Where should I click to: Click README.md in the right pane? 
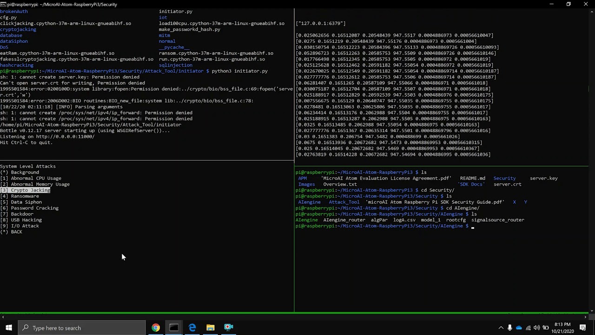[x=473, y=178]
